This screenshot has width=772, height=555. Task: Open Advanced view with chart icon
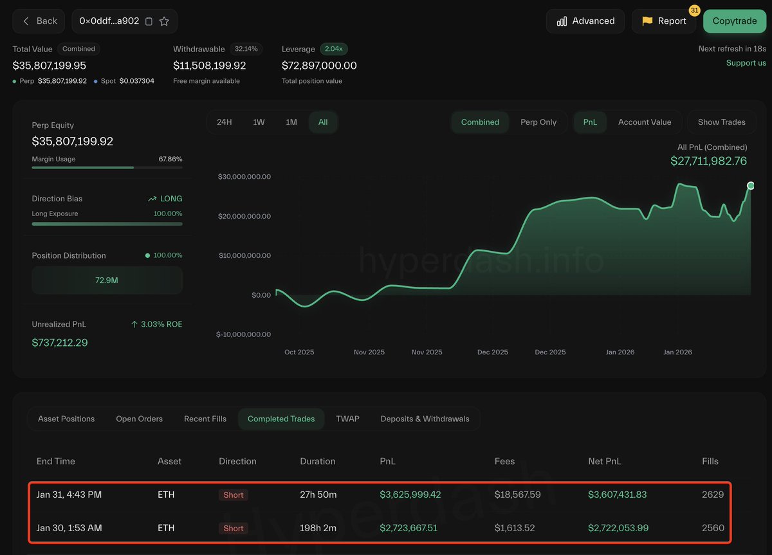(x=585, y=21)
